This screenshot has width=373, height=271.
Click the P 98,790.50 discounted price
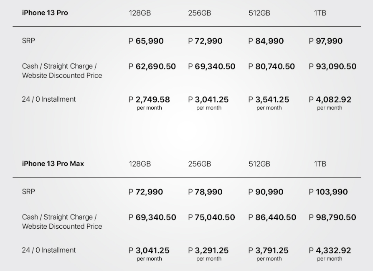(333, 217)
